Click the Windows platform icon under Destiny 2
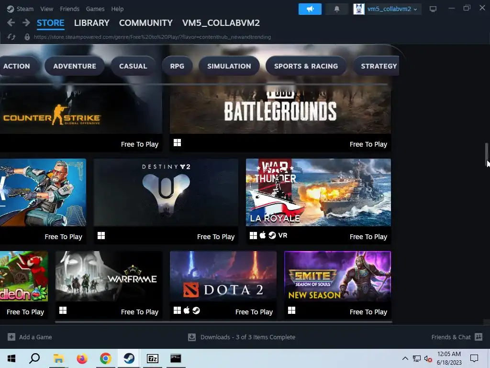490x368 pixels. coord(101,235)
